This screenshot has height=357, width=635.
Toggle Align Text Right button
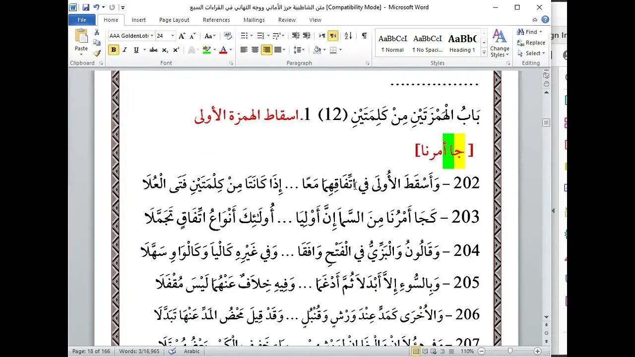(x=266, y=50)
